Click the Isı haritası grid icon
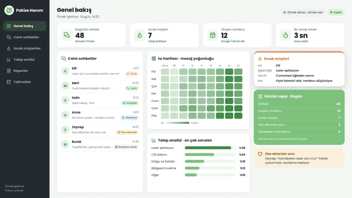352x198 pixels. pyautogui.click(x=154, y=59)
